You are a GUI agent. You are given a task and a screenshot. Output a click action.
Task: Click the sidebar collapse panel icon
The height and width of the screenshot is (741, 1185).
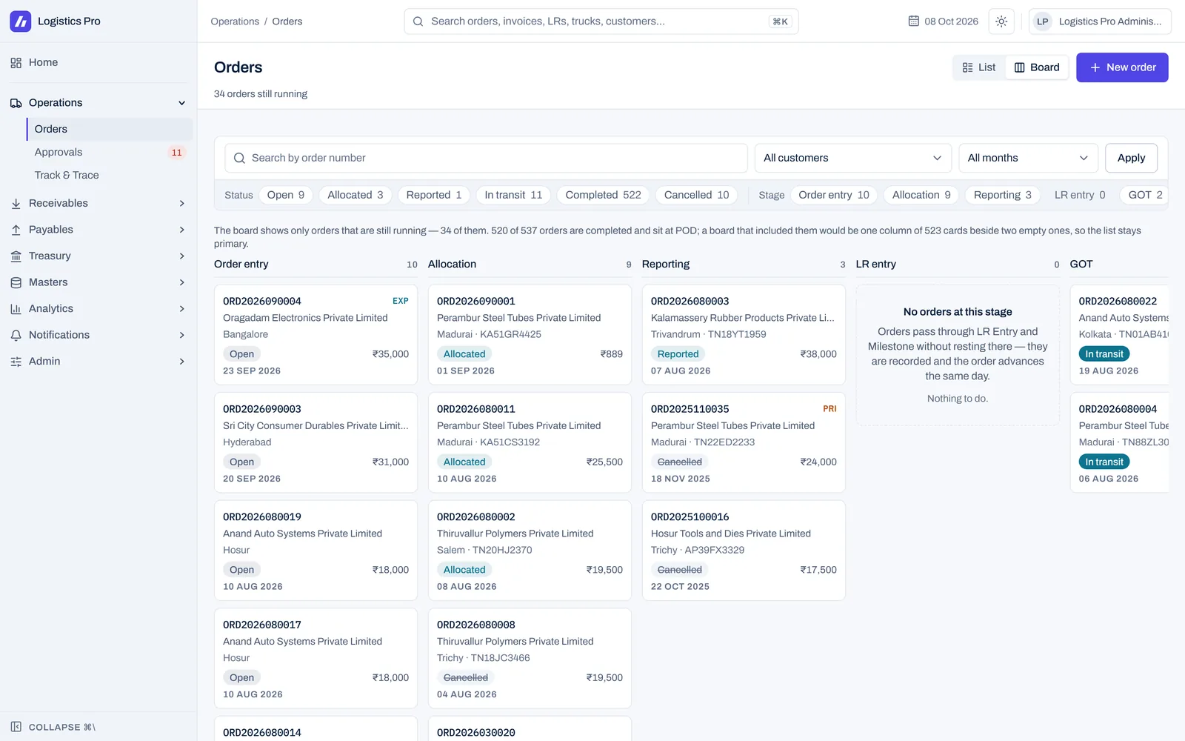[16, 727]
